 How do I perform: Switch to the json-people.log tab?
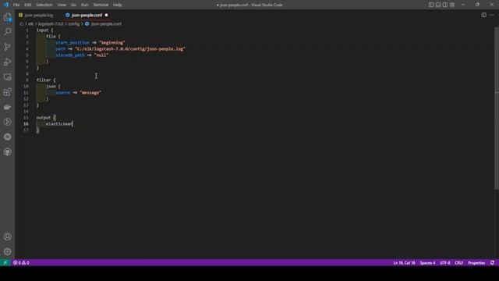[38, 15]
